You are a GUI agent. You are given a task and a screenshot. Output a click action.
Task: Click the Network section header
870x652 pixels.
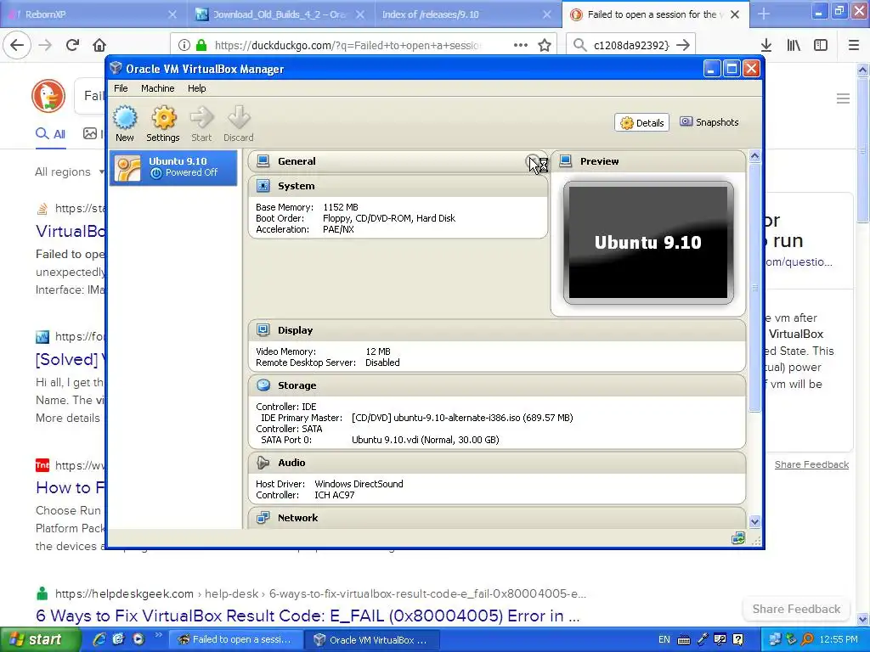(x=496, y=518)
